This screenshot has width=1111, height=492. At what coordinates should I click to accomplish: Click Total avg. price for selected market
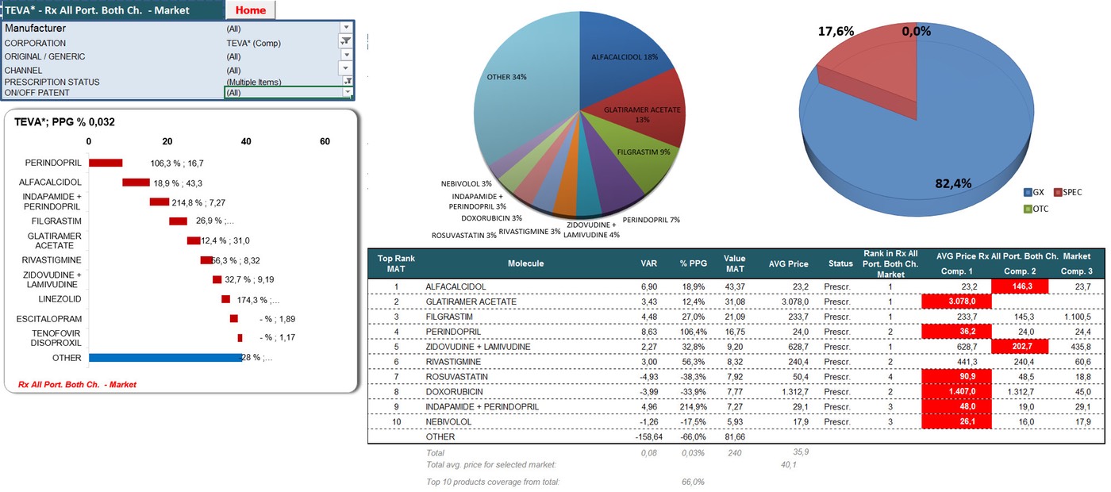click(x=491, y=464)
